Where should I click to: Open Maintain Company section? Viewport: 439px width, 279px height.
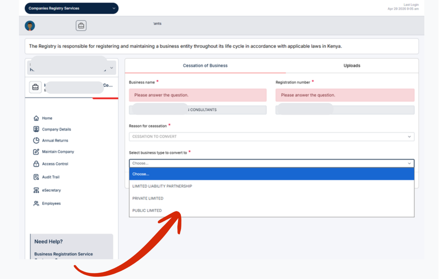tap(58, 152)
